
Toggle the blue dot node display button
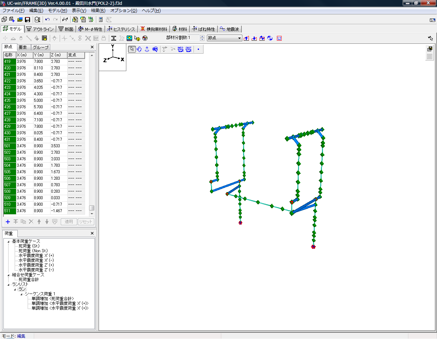[x=198, y=49]
